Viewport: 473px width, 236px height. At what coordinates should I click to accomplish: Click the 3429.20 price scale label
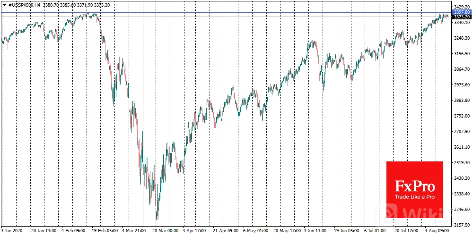point(462,6)
